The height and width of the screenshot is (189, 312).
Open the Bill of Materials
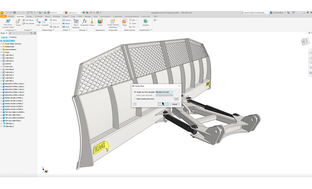76,22
